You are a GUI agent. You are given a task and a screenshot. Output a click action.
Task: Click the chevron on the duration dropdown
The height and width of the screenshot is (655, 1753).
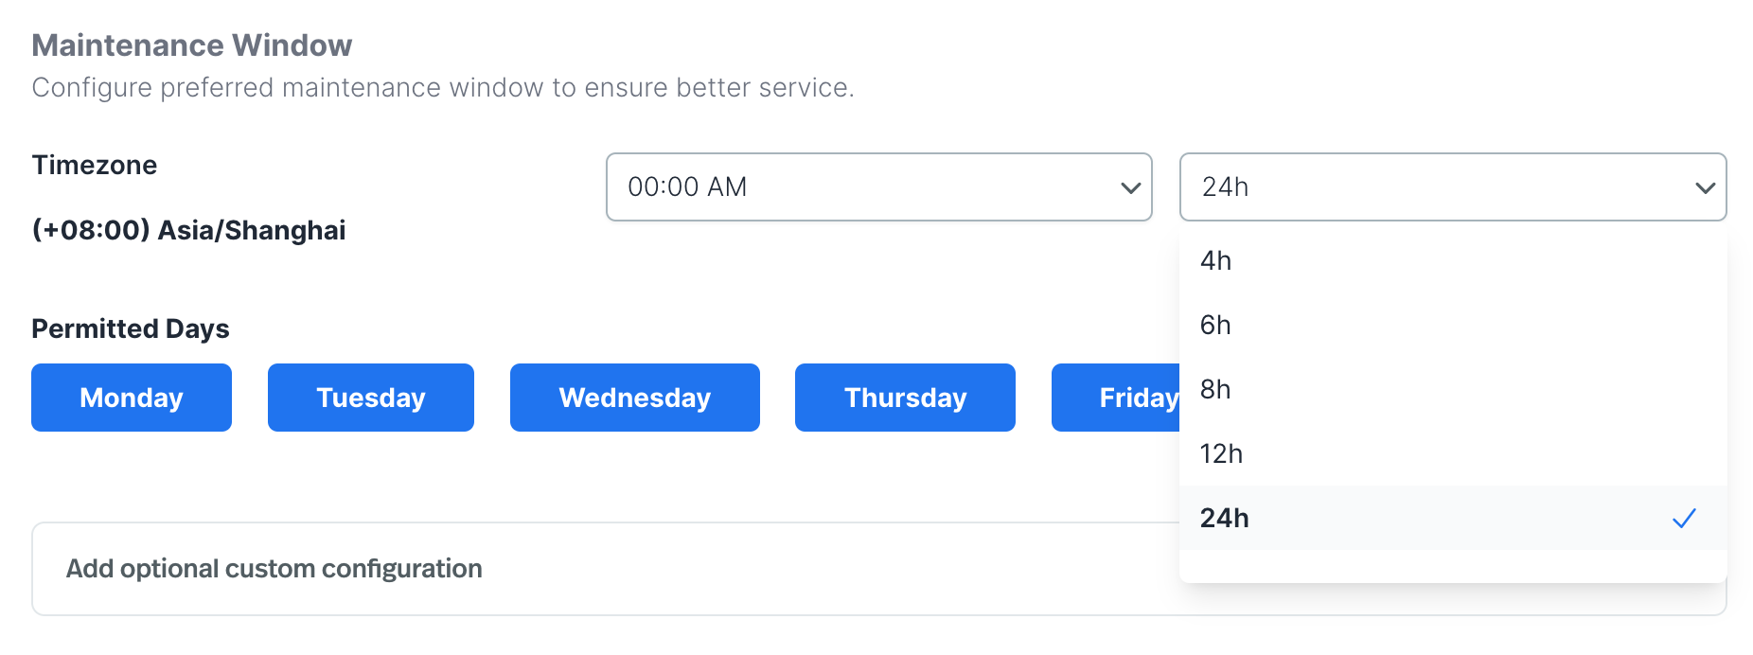(x=1704, y=187)
